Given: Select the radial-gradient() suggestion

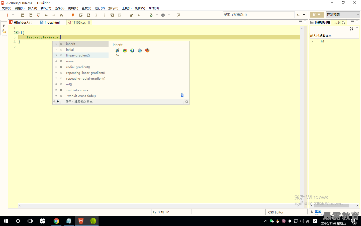Looking at the screenshot, I should pyautogui.click(x=81, y=67).
